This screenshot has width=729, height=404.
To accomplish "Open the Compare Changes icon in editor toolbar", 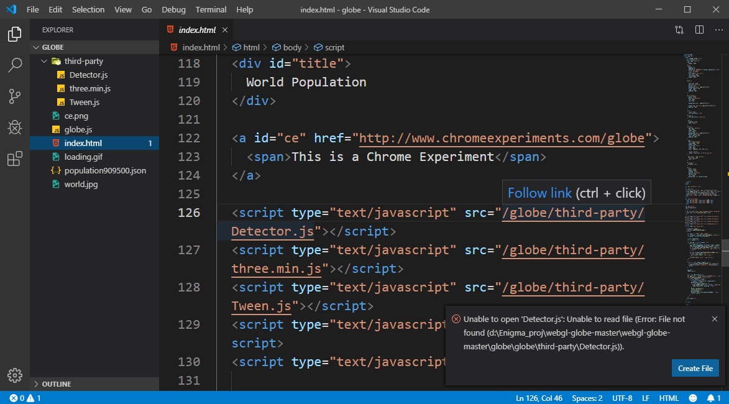I will 679,30.
